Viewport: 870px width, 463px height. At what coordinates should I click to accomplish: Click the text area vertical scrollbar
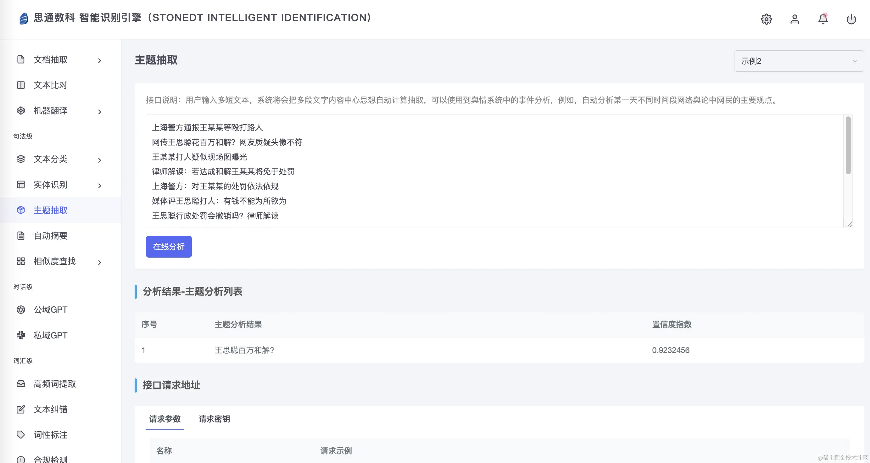(x=848, y=145)
